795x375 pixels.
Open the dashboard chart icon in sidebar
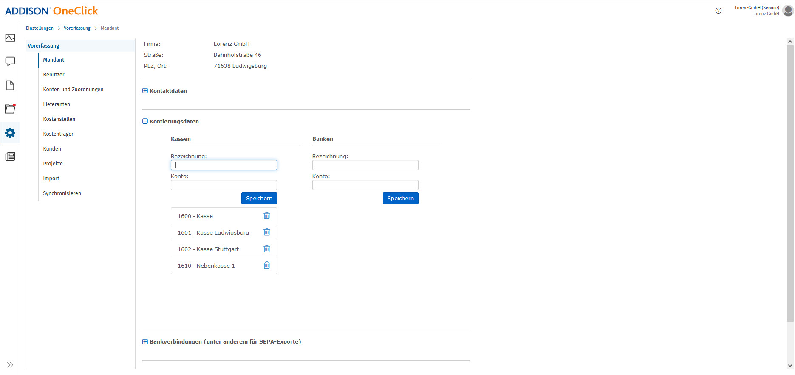[x=10, y=38]
